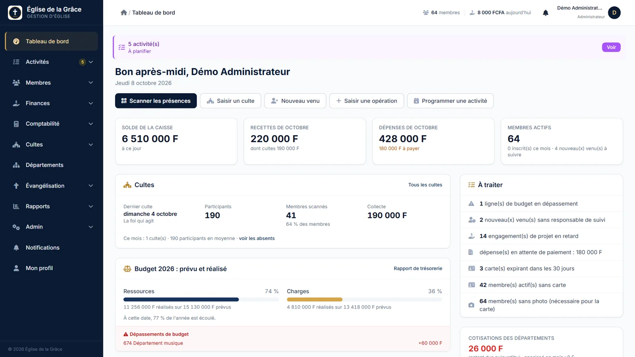635x357 pixels.
Task: Expand the Cultes sidebar section
Action: pos(52,144)
